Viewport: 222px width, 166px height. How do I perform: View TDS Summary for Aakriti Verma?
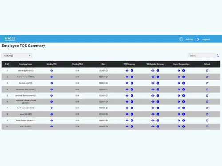tap(127, 77)
